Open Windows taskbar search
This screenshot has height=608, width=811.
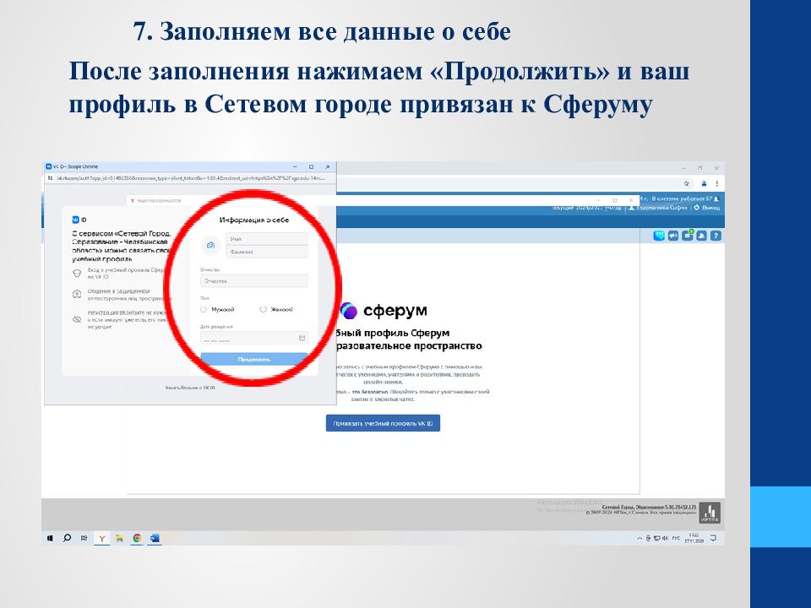[x=67, y=538]
